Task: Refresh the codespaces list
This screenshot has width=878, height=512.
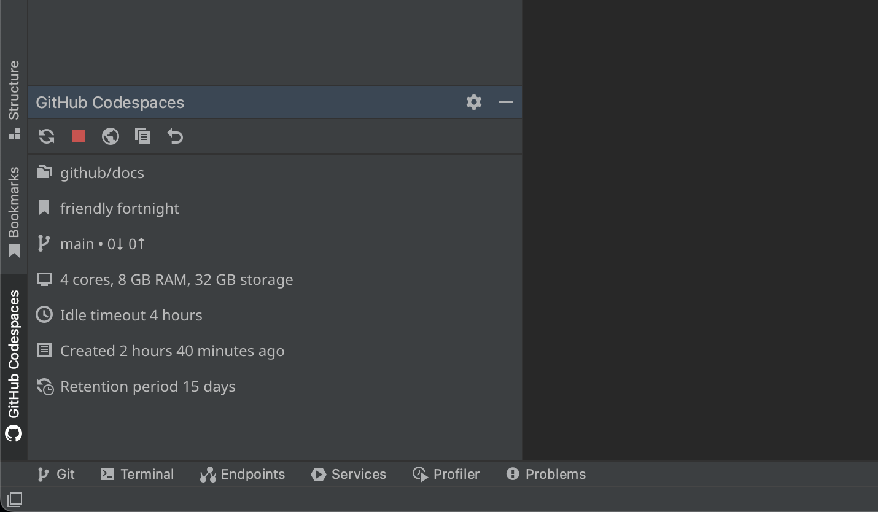Action: [46, 136]
